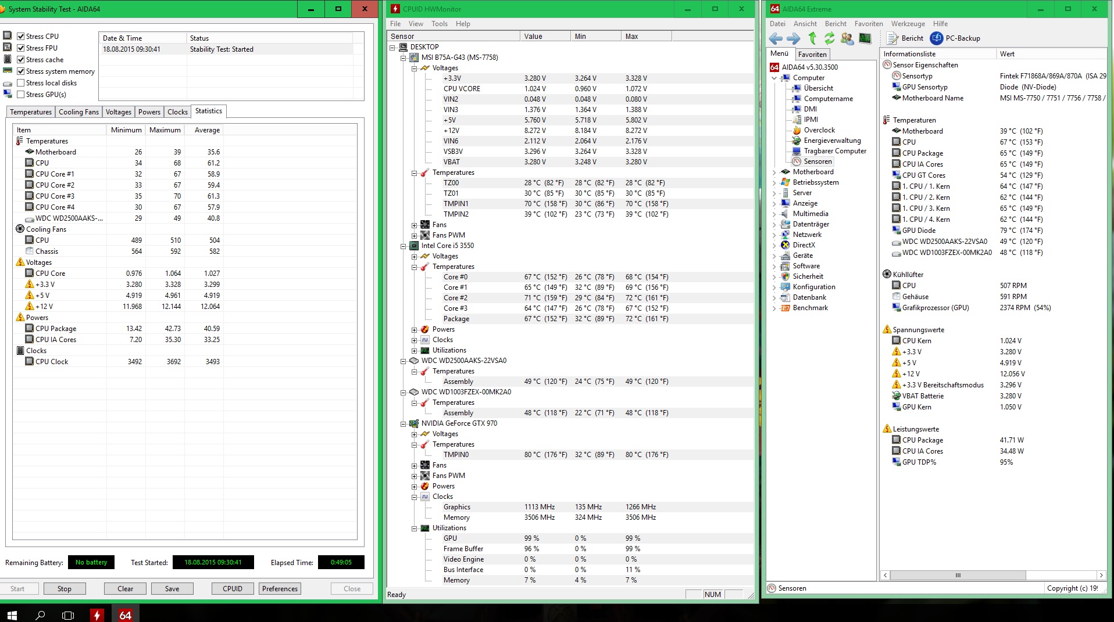1114x622 pixels.
Task: Launch PC-Backup from the AIDA64 toolbar
Action: pos(956,38)
